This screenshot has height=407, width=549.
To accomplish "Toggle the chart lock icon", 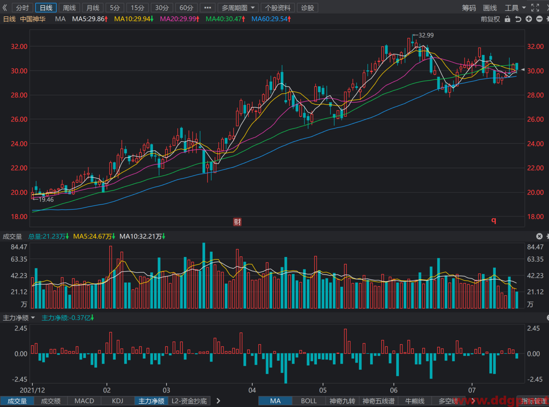I will pos(507,19).
